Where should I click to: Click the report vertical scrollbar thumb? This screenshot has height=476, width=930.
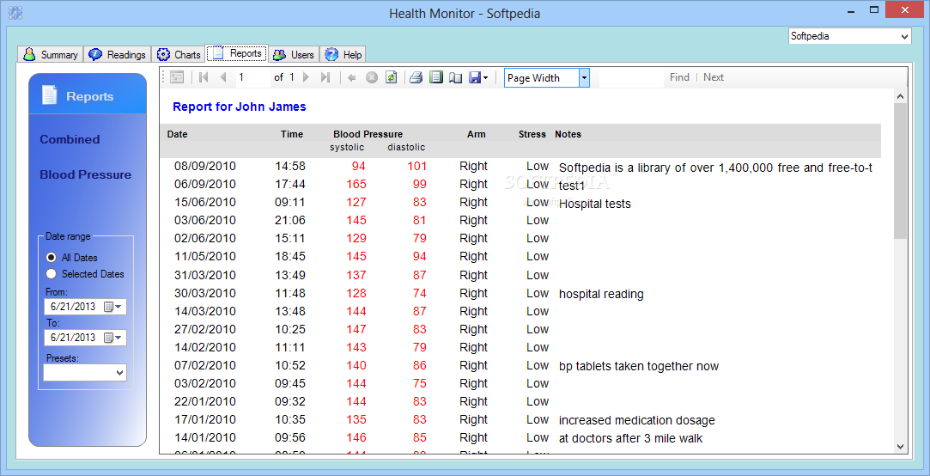(x=900, y=171)
